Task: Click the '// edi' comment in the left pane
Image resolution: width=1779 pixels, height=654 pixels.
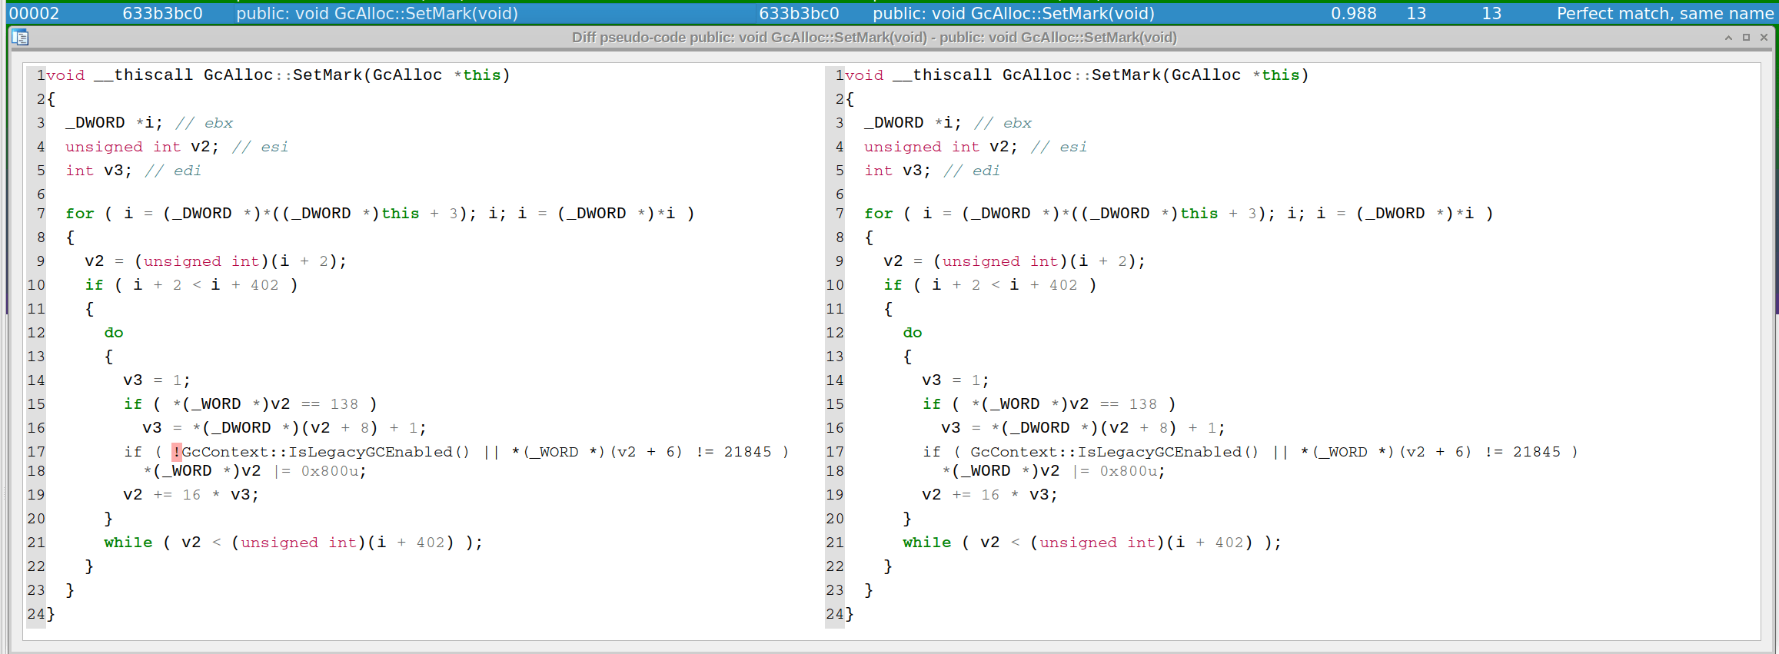Action: pyautogui.click(x=173, y=171)
